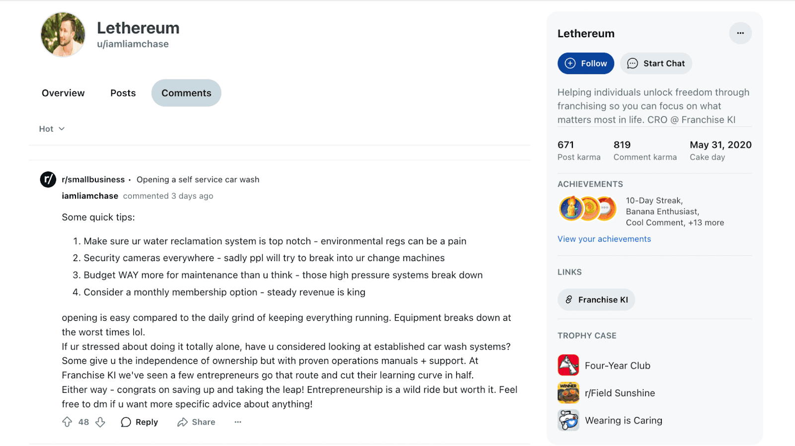Click the r/smallbusiness subreddit icon
This screenshot has width=795, height=446.
click(48, 179)
